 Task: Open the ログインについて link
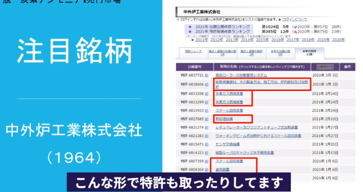tap(295, 20)
